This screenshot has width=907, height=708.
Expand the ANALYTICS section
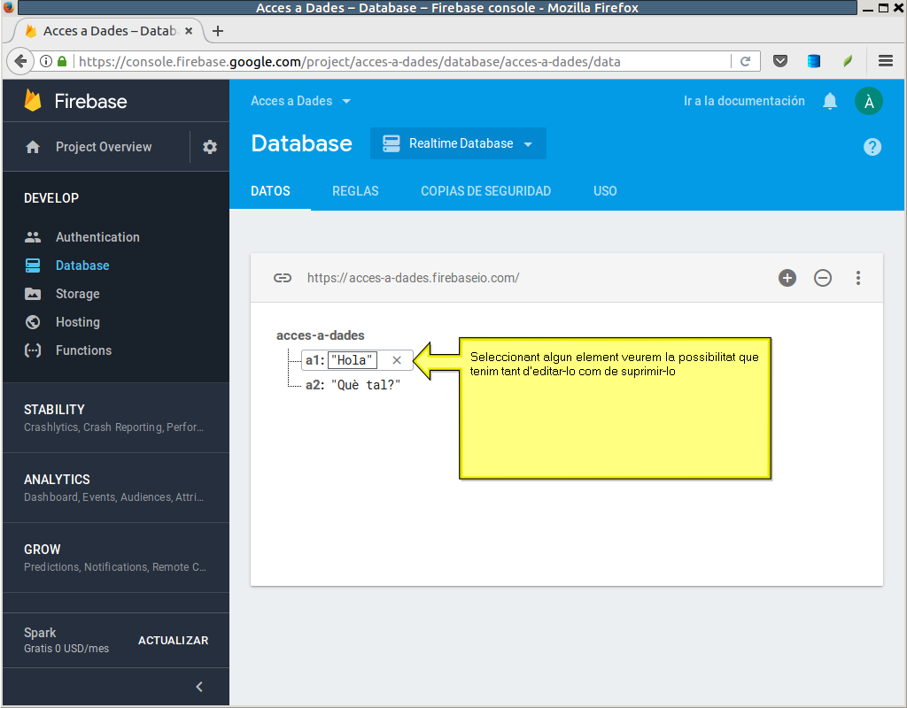click(x=116, y=488)
